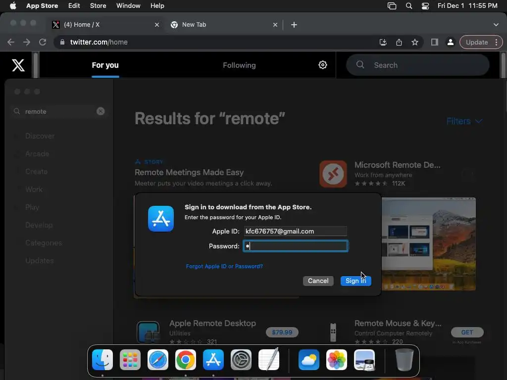The width and height of the screenshot is (507, 380).
Task: Expand the Filters dropdown
Action: [x=464, y=121]
